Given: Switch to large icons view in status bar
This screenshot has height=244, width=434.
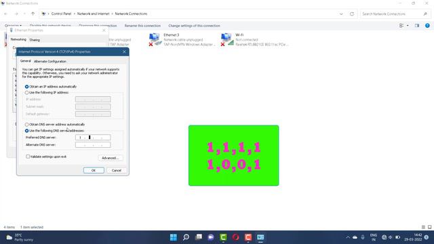Looking at the screenshot, I should pyautogui.click(x=429, y=227).
